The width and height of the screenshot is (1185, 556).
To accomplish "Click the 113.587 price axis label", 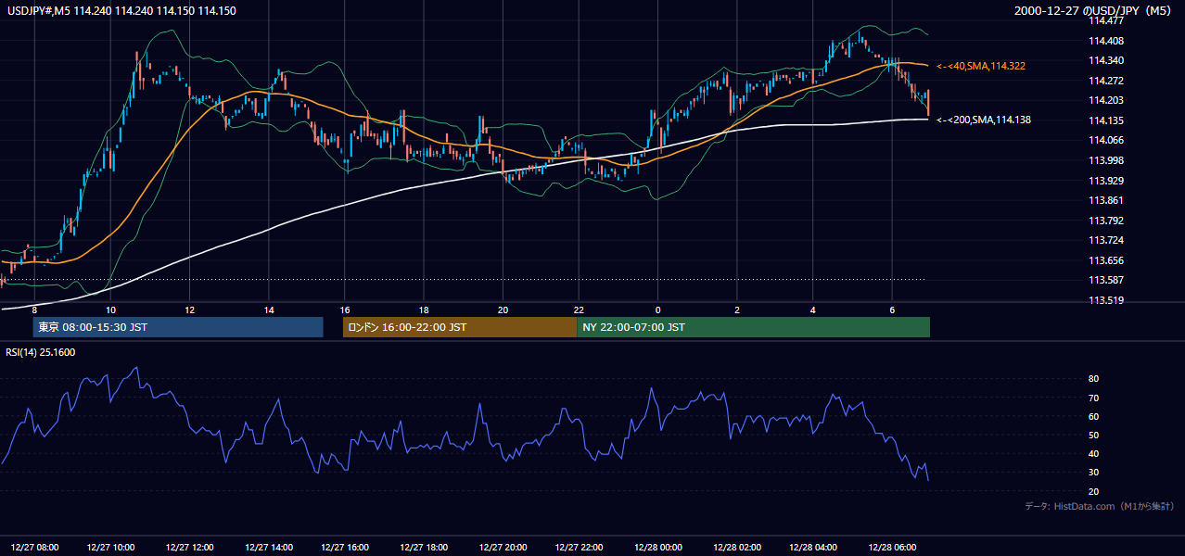I will tap(1106, 280).
